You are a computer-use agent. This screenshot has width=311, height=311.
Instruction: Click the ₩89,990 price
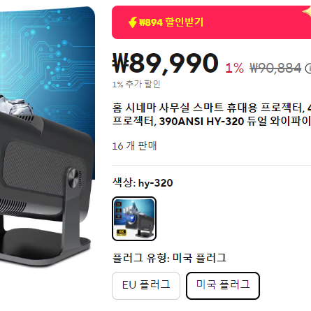(x=165, y=64)
